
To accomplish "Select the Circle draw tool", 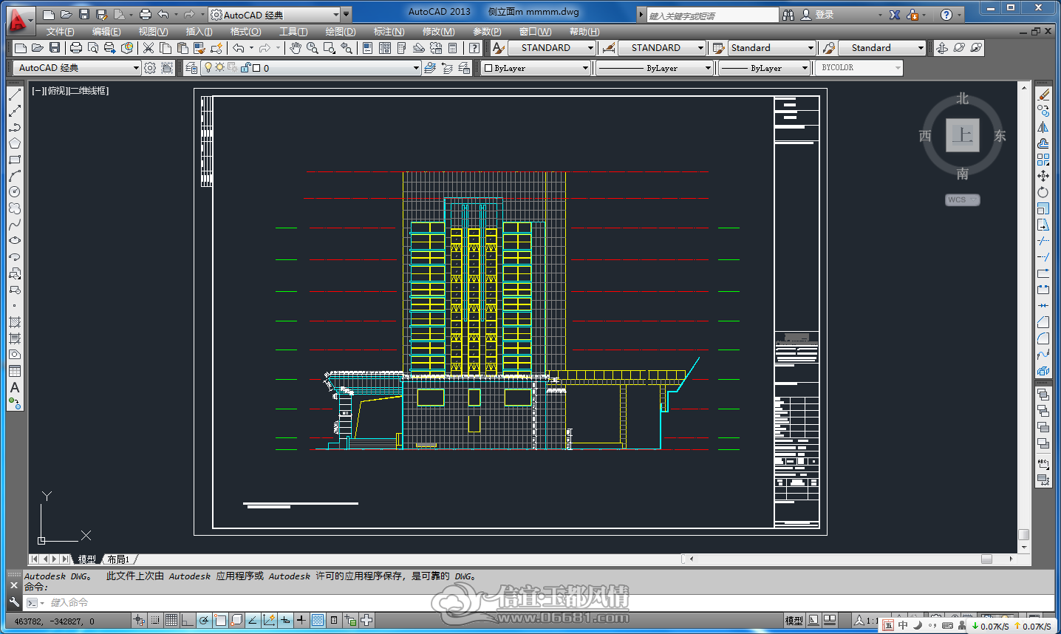I will point(15,192).
